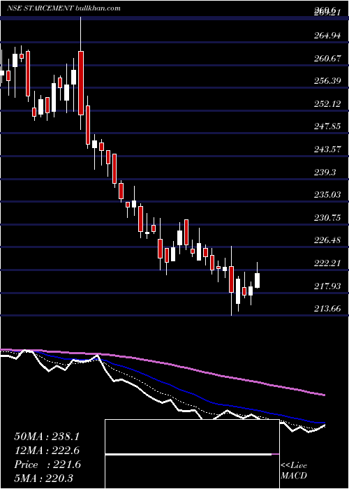Click the 222.21 price axis label
Image resolution: width=349 pixels, height=489 pixels.
tap(327, 263)
